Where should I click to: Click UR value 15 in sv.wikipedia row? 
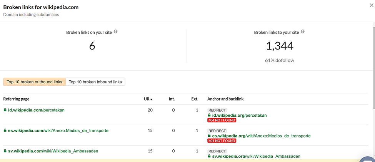(150, 151)
